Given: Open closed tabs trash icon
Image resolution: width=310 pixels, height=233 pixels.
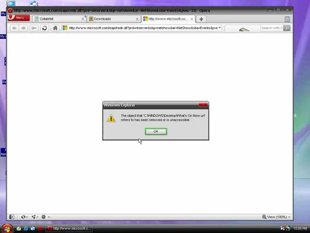Looking at the screenshot, I should (287, 19).
